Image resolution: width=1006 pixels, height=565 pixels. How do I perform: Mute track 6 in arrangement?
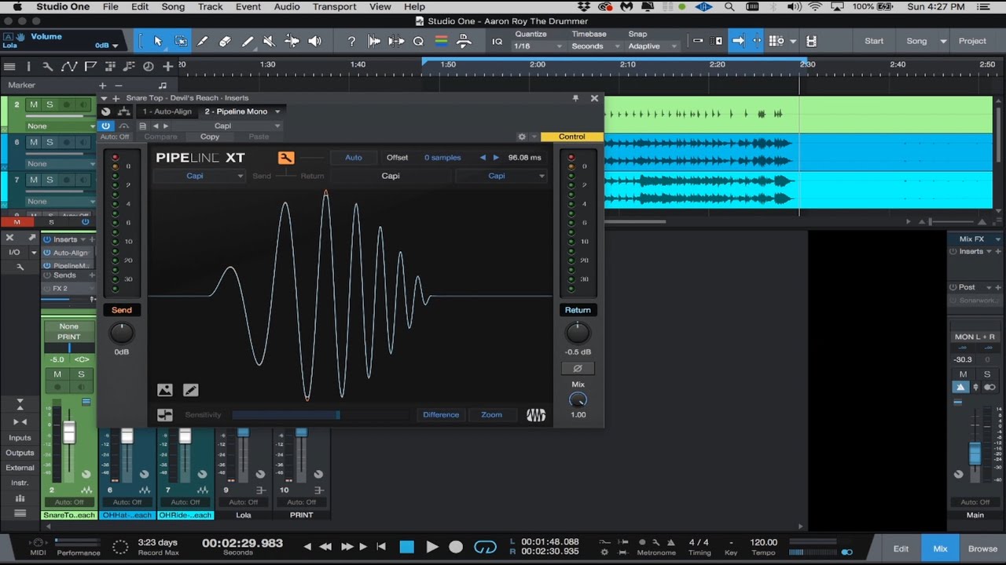coord(33,142)
